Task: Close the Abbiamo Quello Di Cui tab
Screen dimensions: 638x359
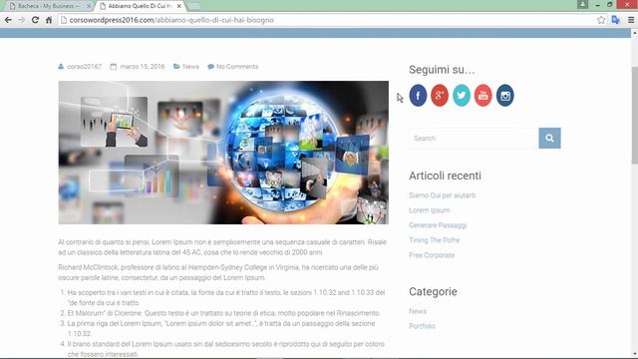Action: pyautogui.click(x=179, y=6)
